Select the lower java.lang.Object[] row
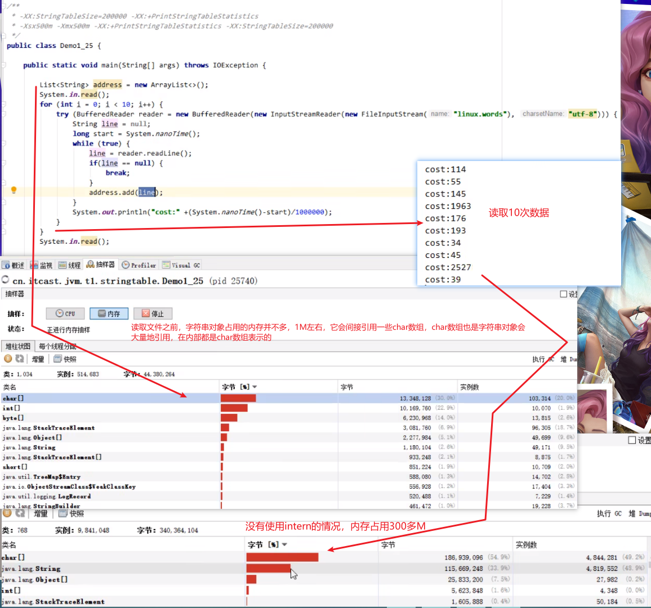This screenshot has width=651, height=608. tap(325, 579)
